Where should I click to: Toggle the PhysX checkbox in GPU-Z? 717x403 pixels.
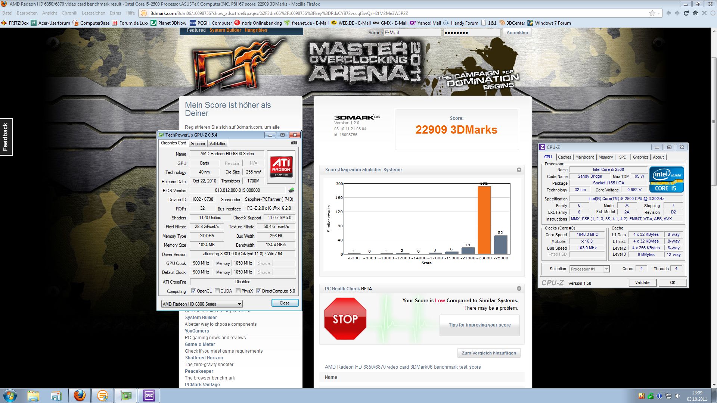click(x=238, y=291)
